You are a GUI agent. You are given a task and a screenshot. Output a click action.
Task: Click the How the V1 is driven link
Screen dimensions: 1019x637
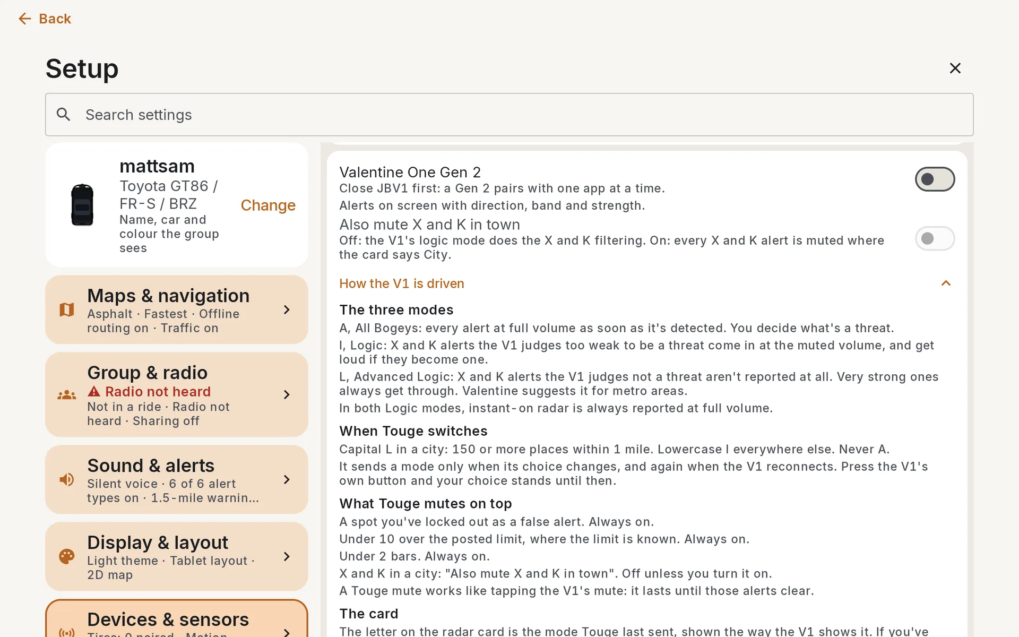(x=402, y=283)
